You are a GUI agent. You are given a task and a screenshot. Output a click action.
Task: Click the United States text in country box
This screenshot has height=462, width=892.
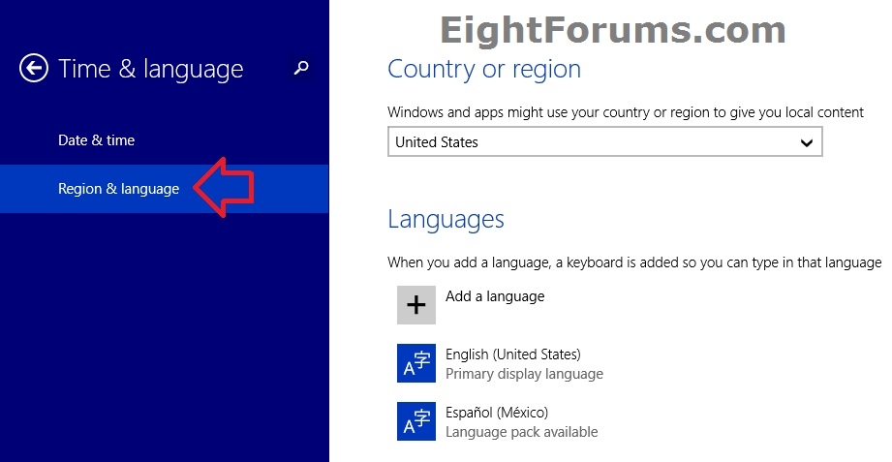click(x=437, y=142)
